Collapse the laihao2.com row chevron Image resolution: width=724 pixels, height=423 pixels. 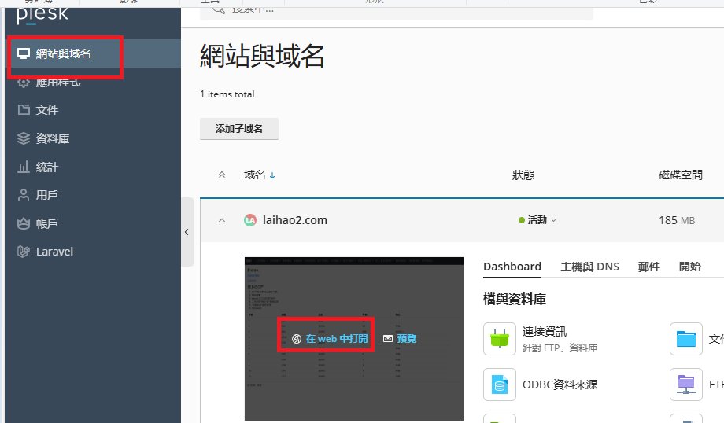point(222,220)
